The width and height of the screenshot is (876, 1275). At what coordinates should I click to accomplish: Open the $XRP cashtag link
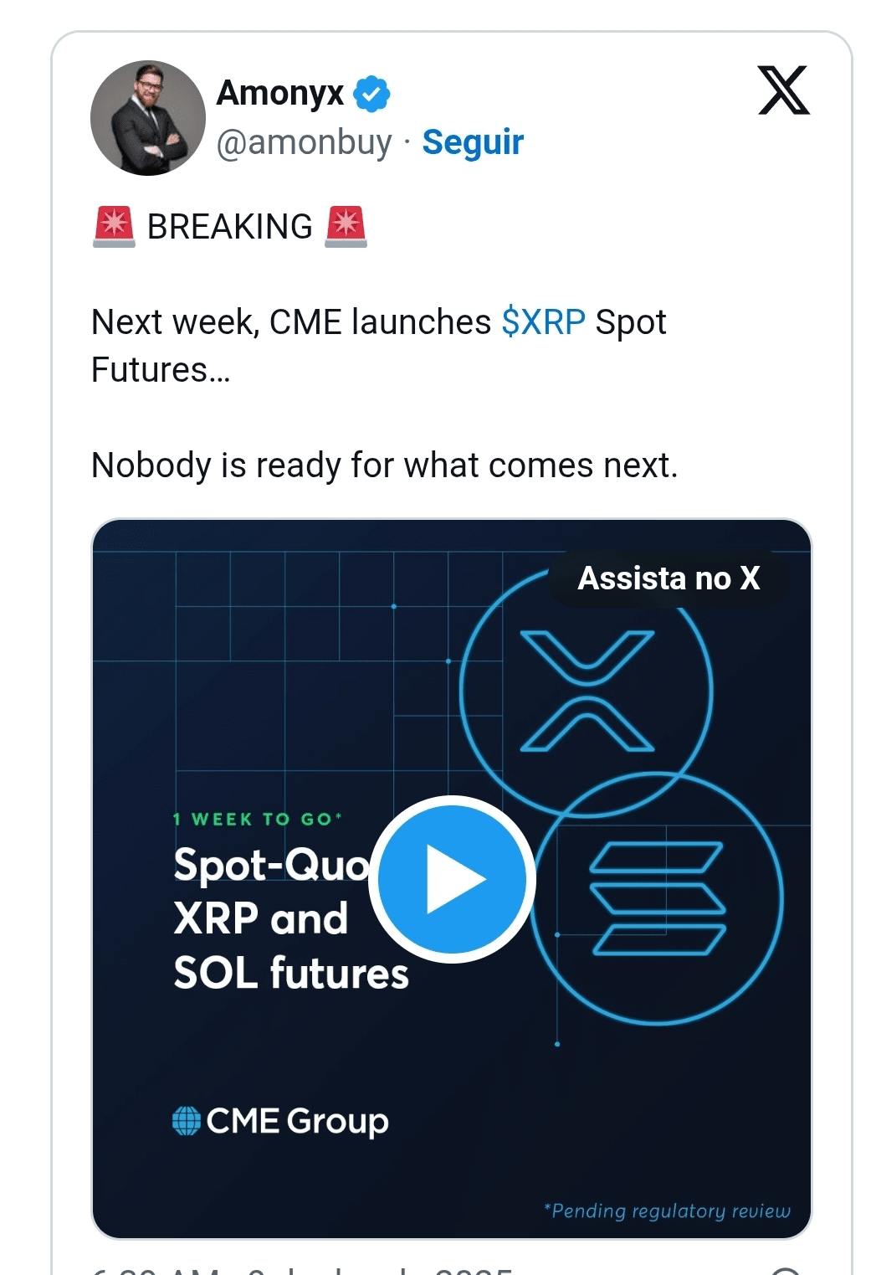click(543, 322)
